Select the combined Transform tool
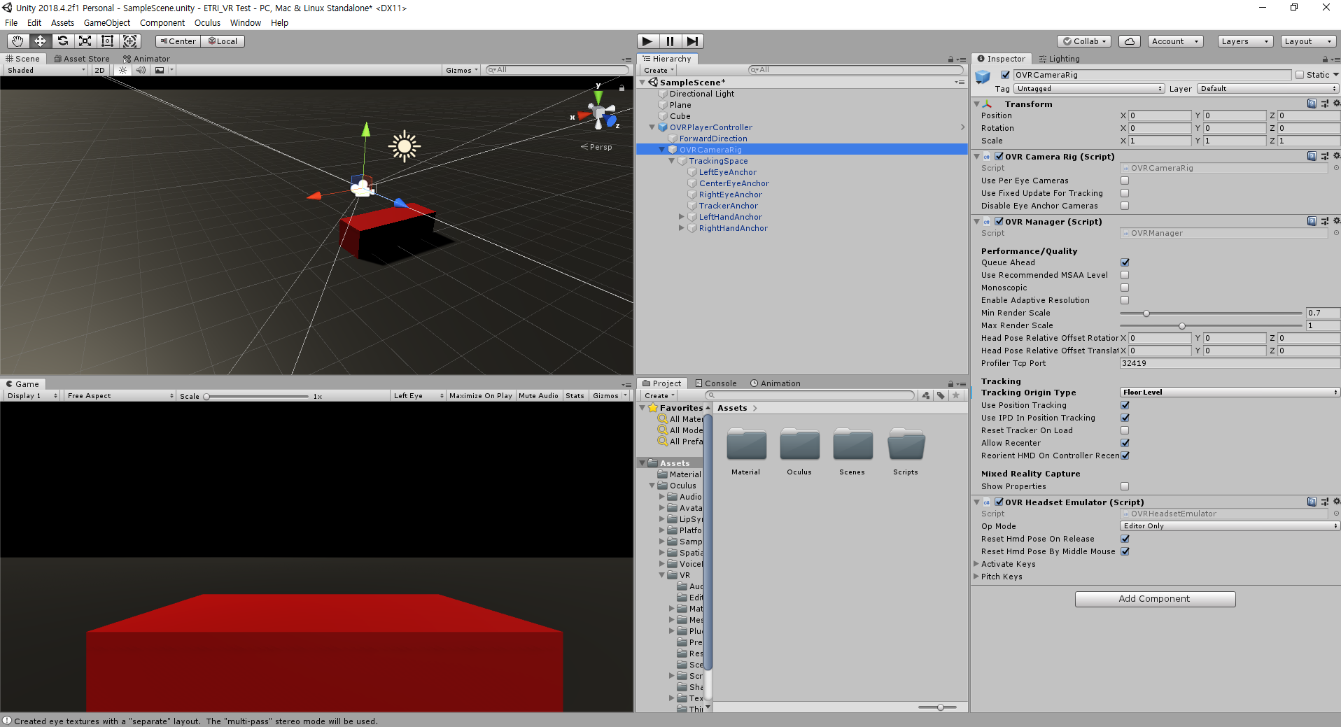 click(x=130, y=41)
